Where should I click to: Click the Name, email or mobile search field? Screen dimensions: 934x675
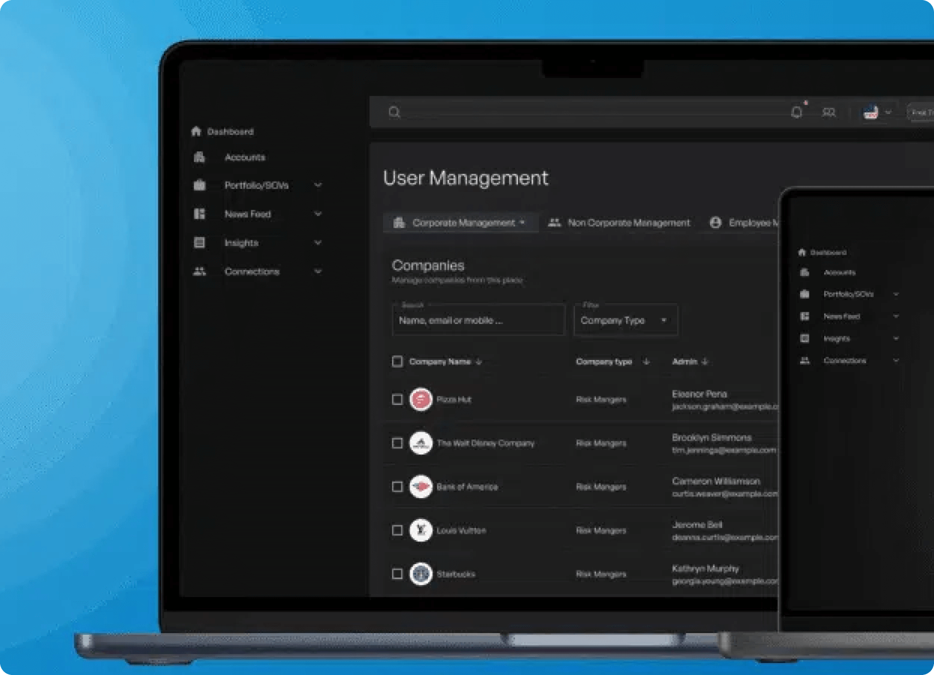click(x=478, y=320)
